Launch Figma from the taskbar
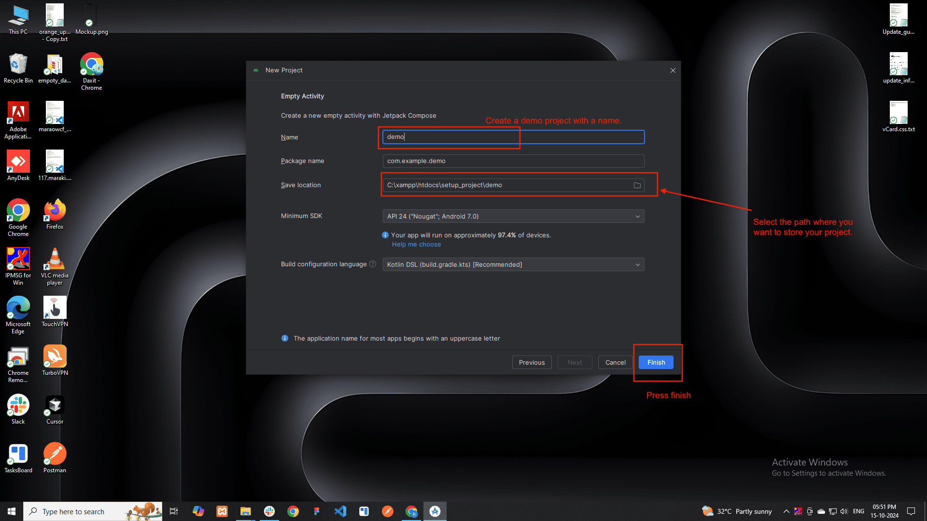This screenshot has height=521, width=927. [x=317, y=511]
